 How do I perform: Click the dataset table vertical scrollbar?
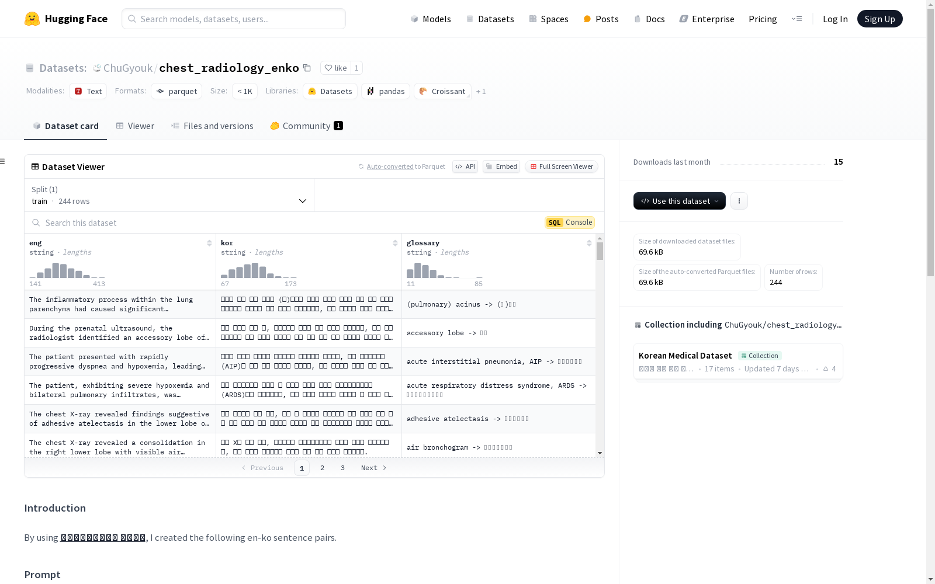tap(600, 252)
